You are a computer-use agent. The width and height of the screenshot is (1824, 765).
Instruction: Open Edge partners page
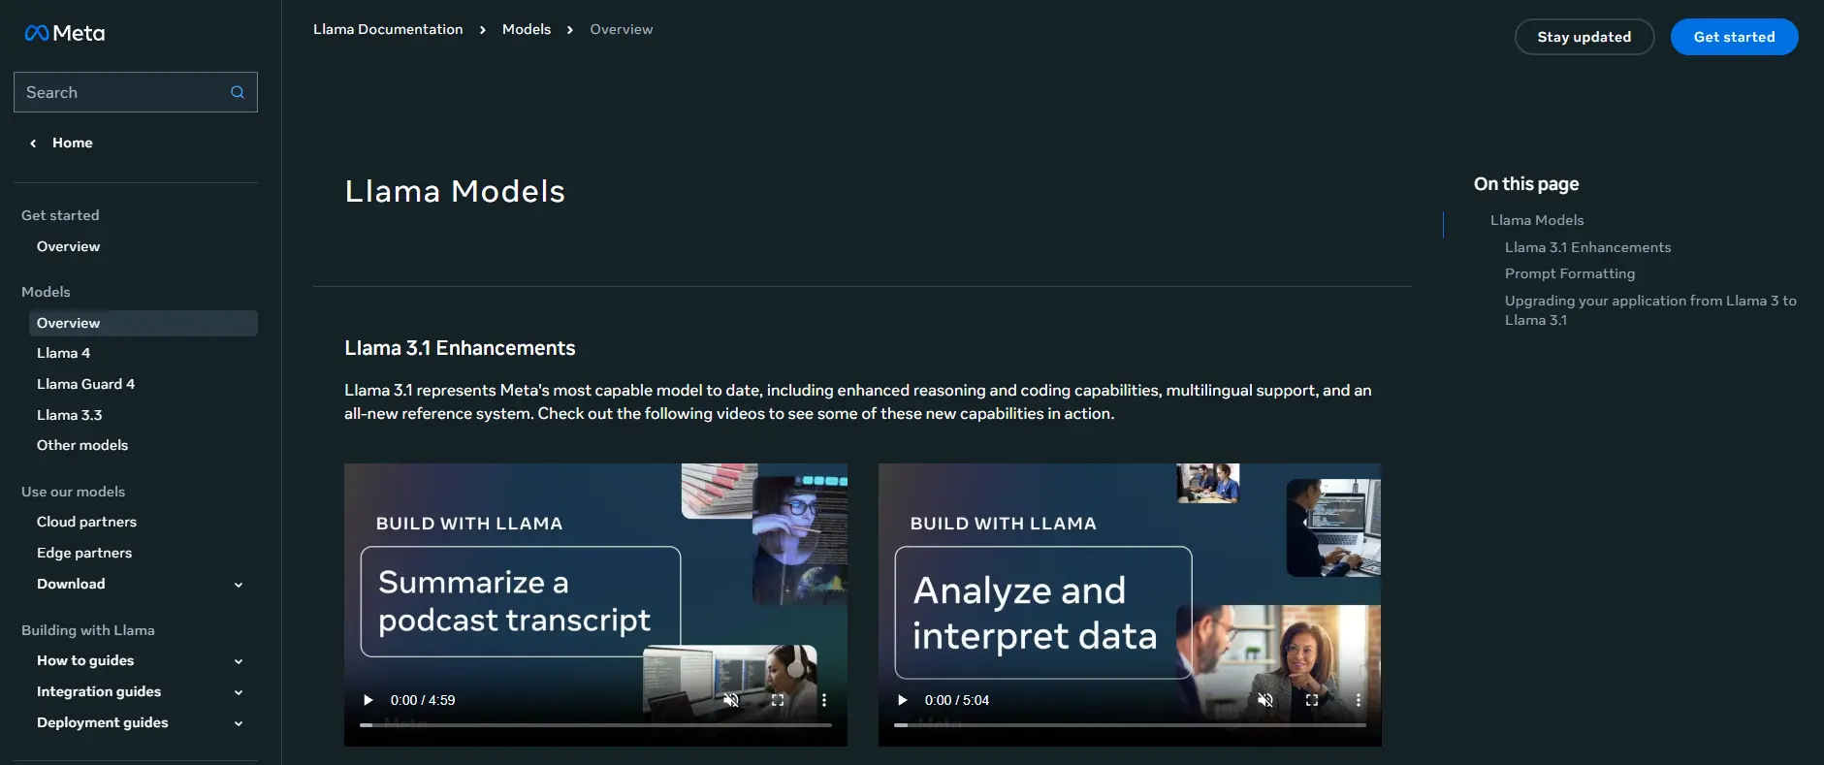click(x=84, y=553)
